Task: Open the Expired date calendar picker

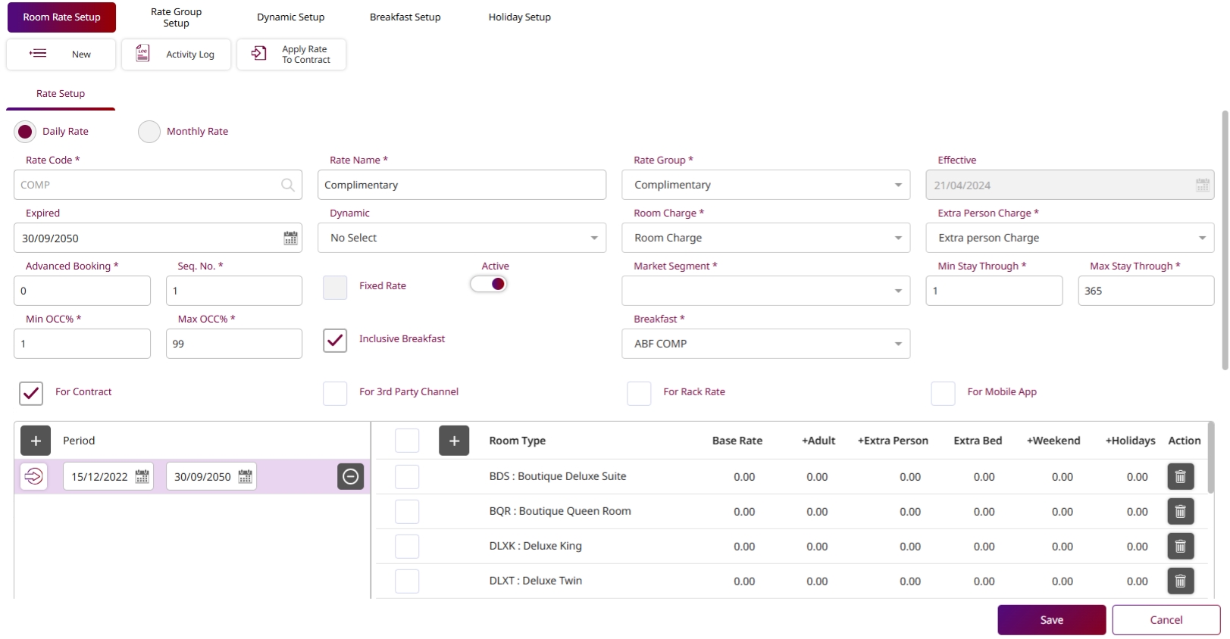Action: pyautogui.click(x=290, y=238)
